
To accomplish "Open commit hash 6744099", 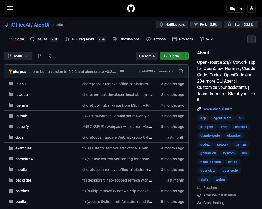I will point(146,71).
